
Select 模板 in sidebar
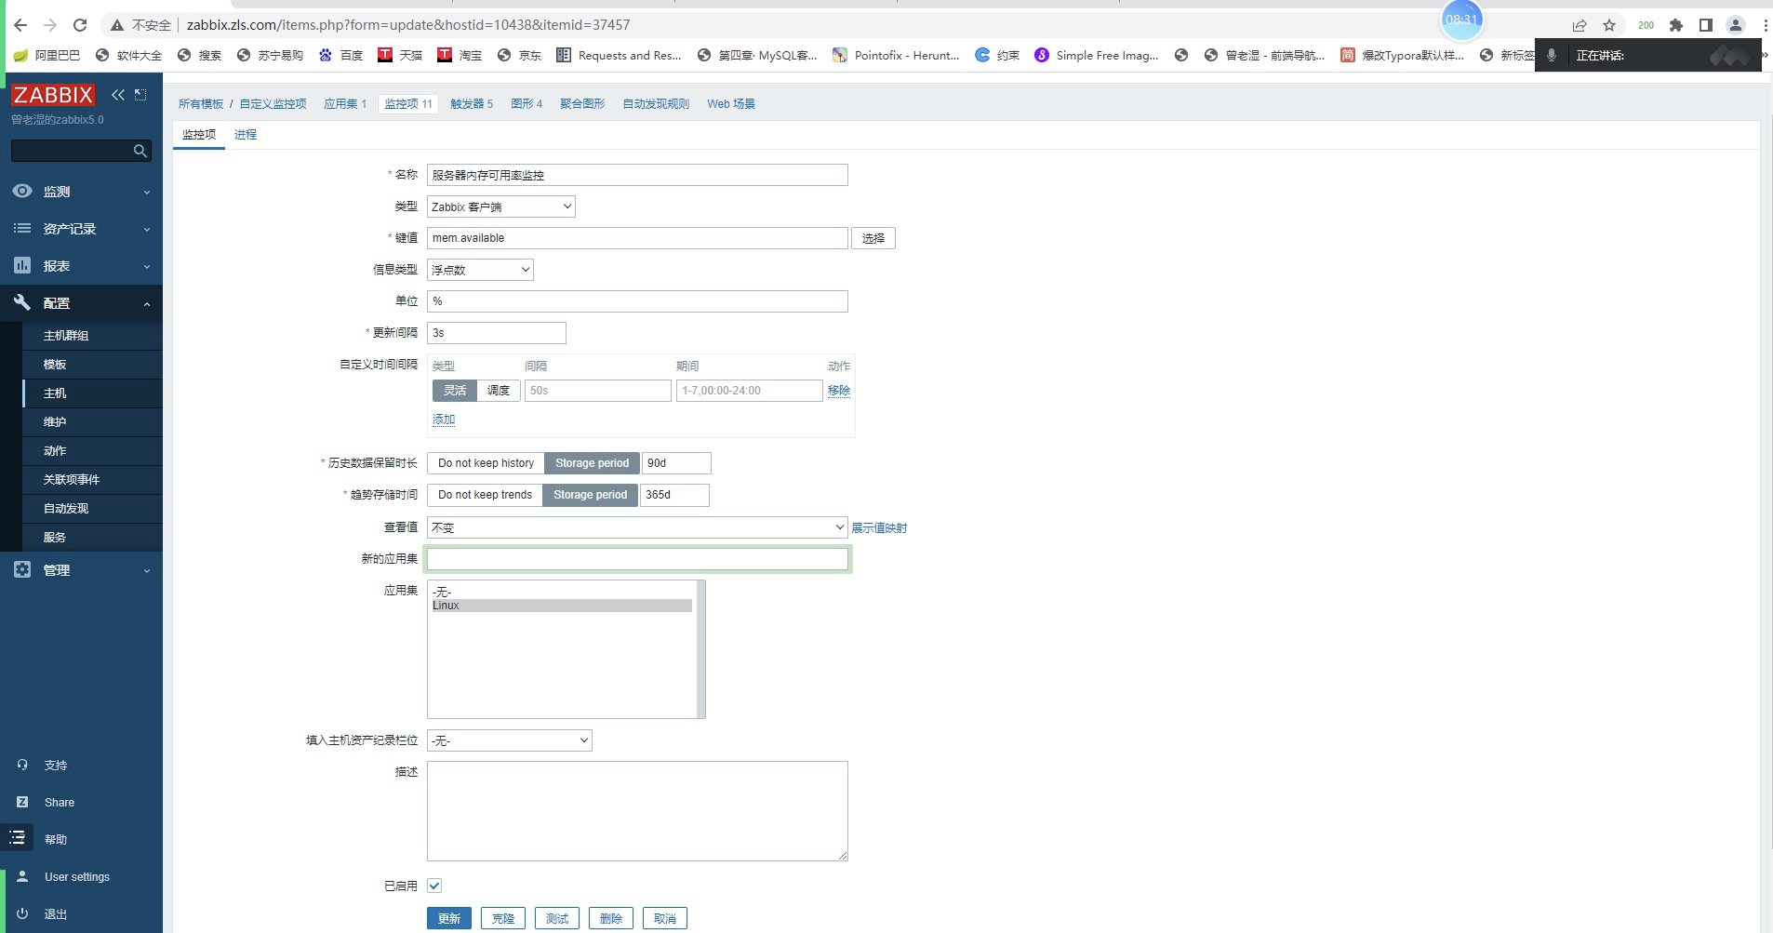[92, 364]
